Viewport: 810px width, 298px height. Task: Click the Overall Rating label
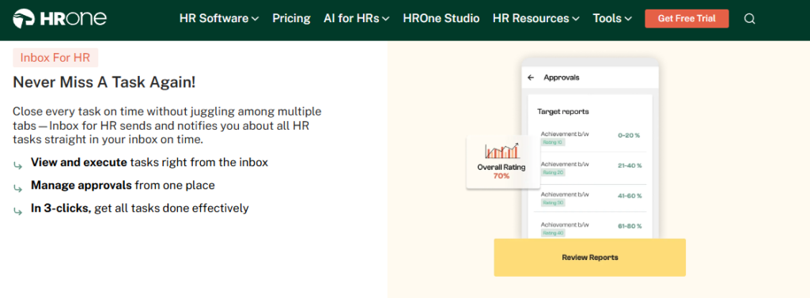pos(501,167)
